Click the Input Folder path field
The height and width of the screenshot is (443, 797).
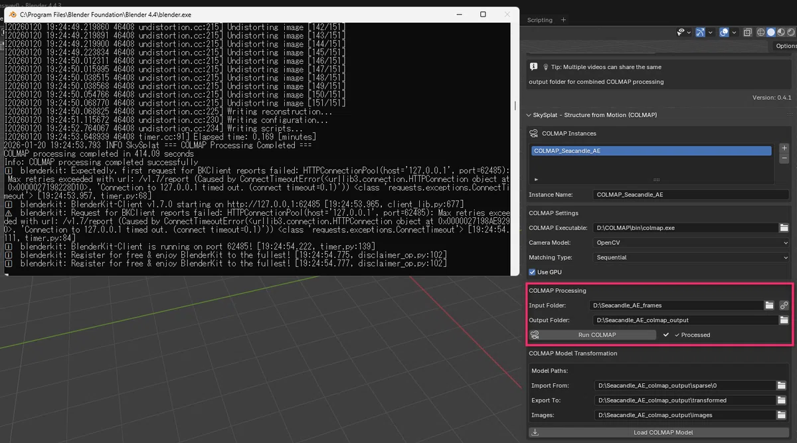675,306
